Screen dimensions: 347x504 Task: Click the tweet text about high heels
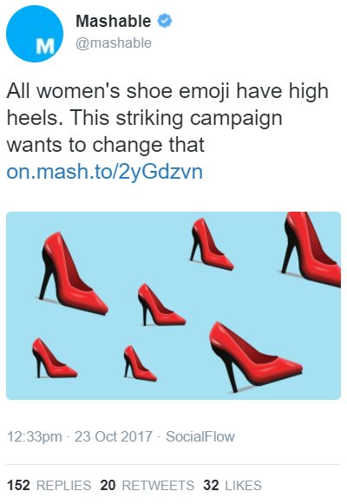tap(167, 118)
